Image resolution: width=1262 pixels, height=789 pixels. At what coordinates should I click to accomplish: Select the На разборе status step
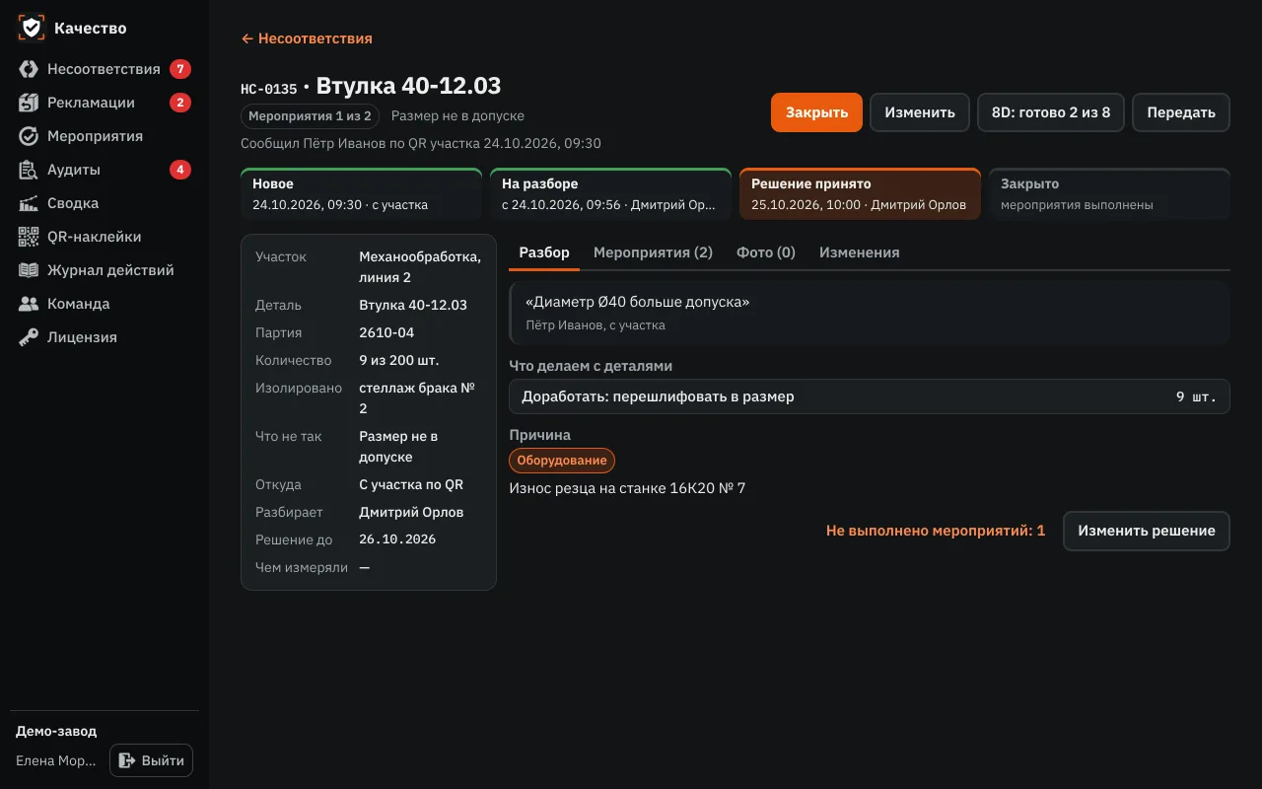coord(610,193)
